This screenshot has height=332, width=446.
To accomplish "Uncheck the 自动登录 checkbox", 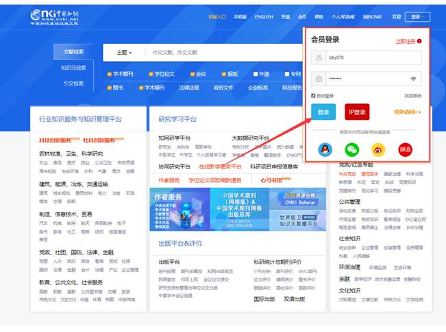I will [313, 96].
